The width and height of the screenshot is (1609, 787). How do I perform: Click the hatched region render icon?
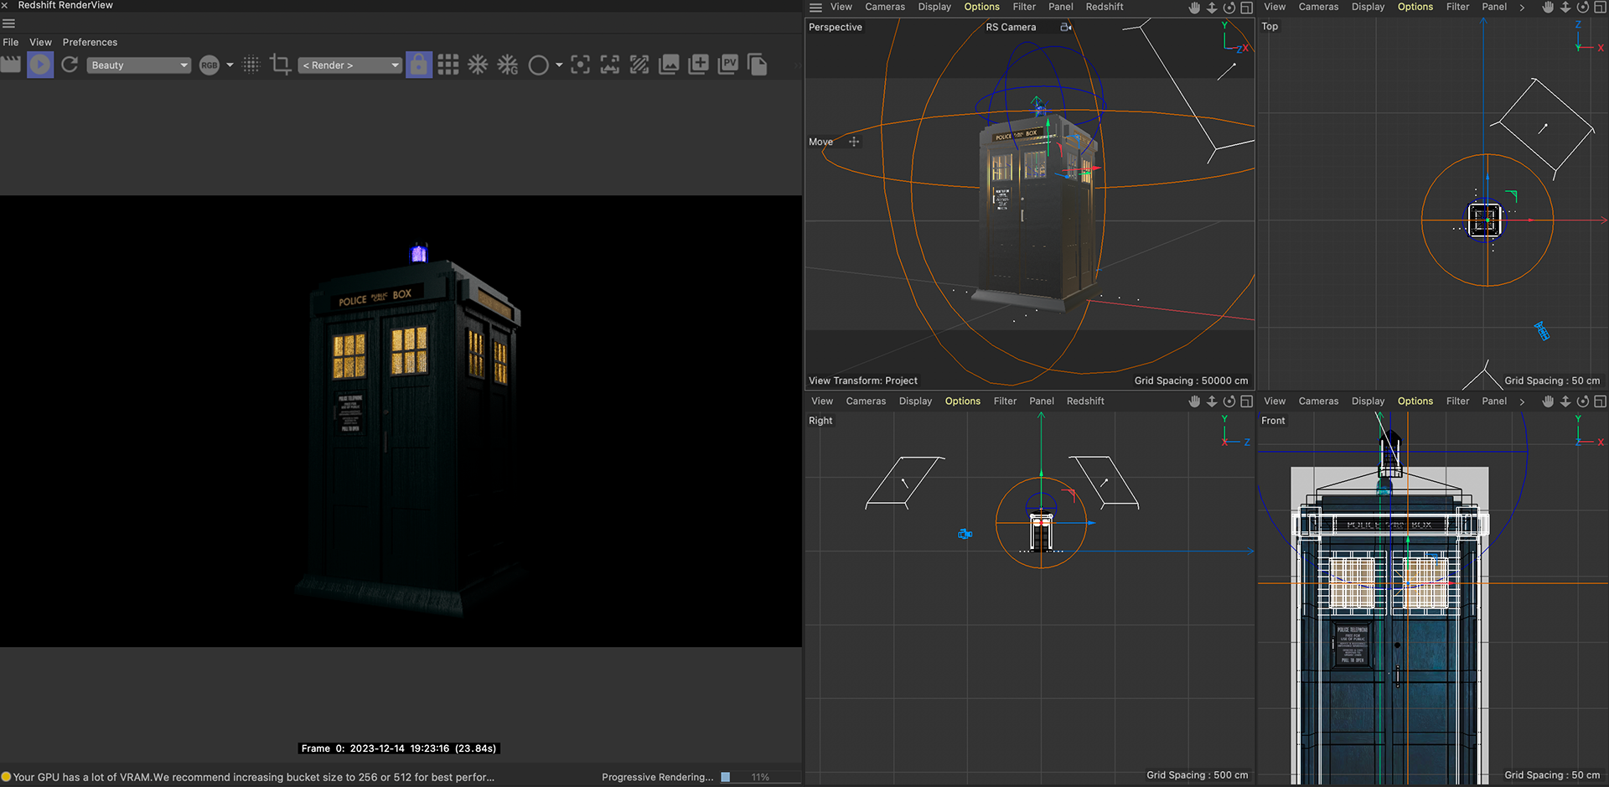[639, 65]
